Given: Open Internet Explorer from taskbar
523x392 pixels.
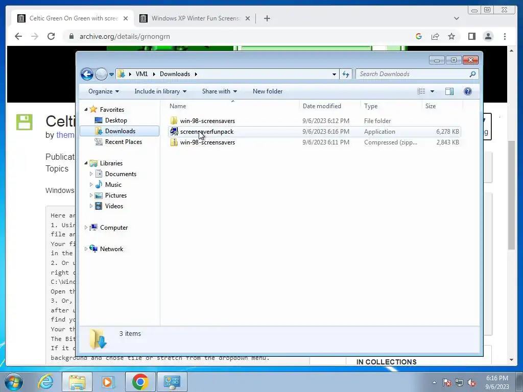Looking at the screenshot, I should tap(45, 382).
